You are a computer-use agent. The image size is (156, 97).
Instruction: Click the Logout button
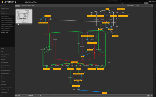[146, 3]
